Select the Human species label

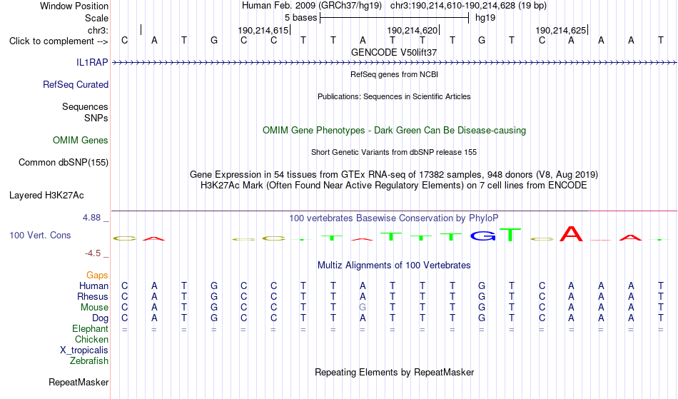(93, 286)
